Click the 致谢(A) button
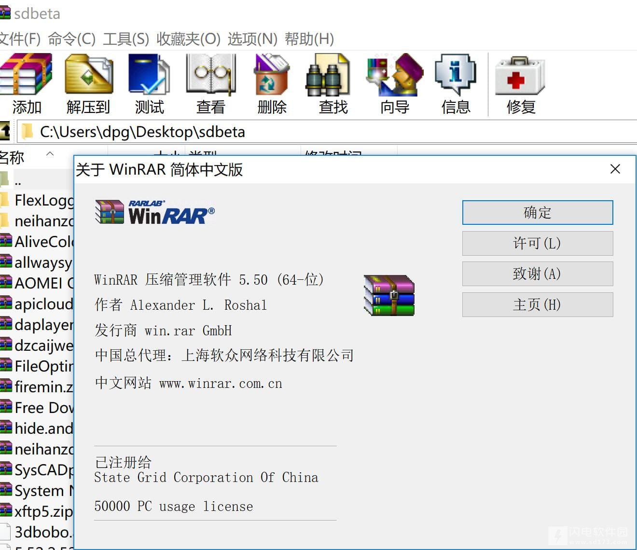Screen dimensions: 637x550 point(538,274)
